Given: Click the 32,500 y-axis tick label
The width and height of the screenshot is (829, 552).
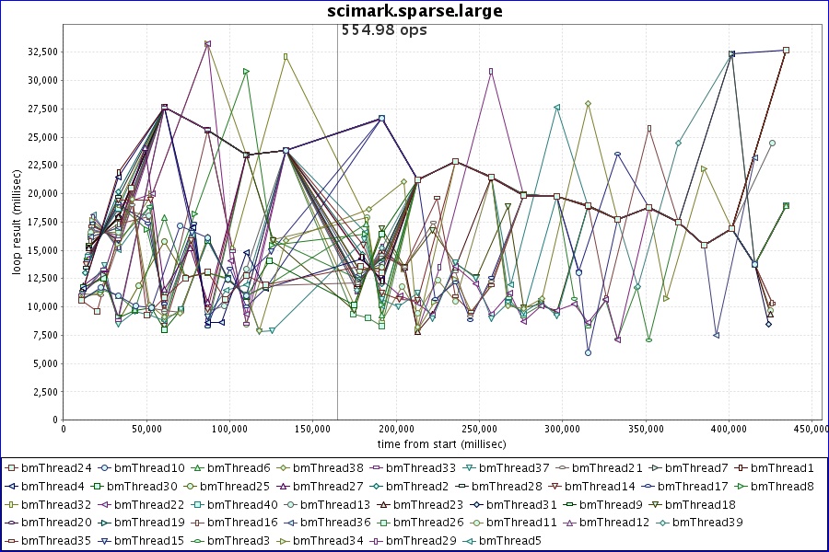Looking at the screenshot, I should 39,52.
